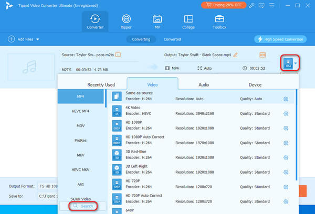This screenshot has height=214, width=315.
Task: Choose 5K/8K Video in format list
Action: click(x=80, y=199)
